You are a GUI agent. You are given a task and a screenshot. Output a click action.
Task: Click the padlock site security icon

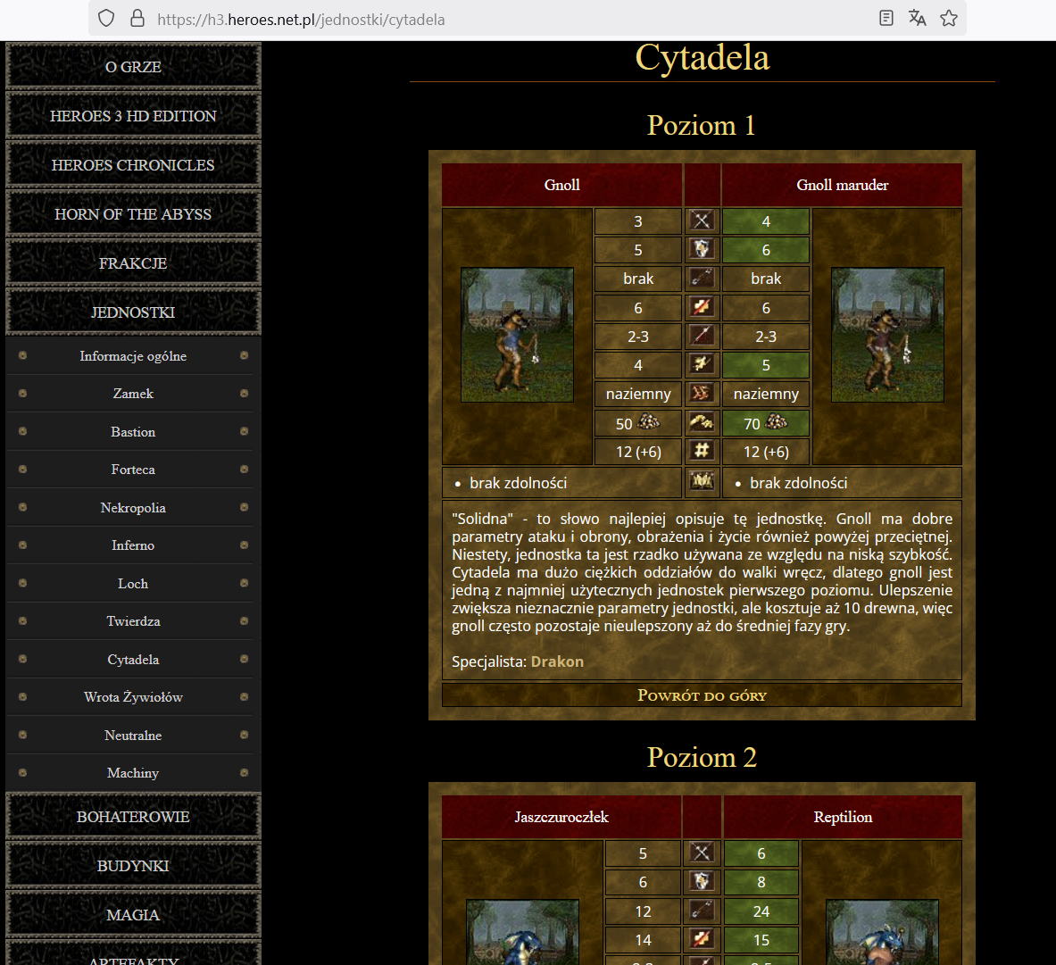click(137, 18)
